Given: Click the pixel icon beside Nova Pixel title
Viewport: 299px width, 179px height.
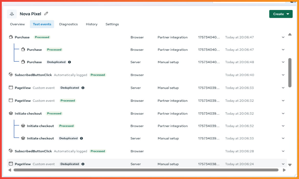Looking at the screenshot, I should click(x=12, y=14).
